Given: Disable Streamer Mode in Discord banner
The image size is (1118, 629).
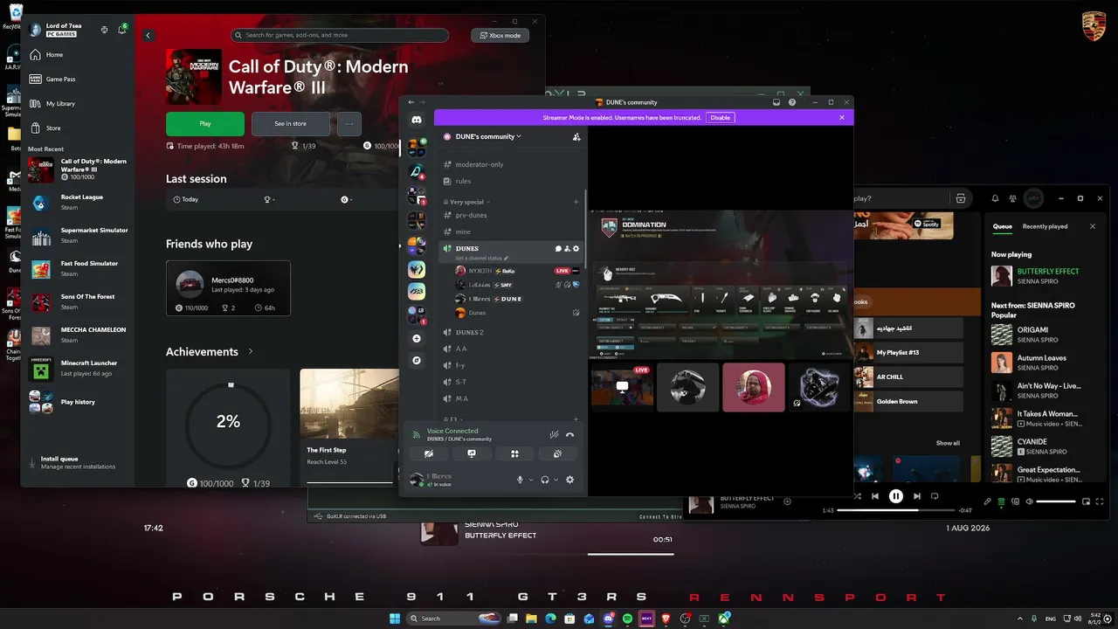Looking at the screenshot, I should click(720, 117).
